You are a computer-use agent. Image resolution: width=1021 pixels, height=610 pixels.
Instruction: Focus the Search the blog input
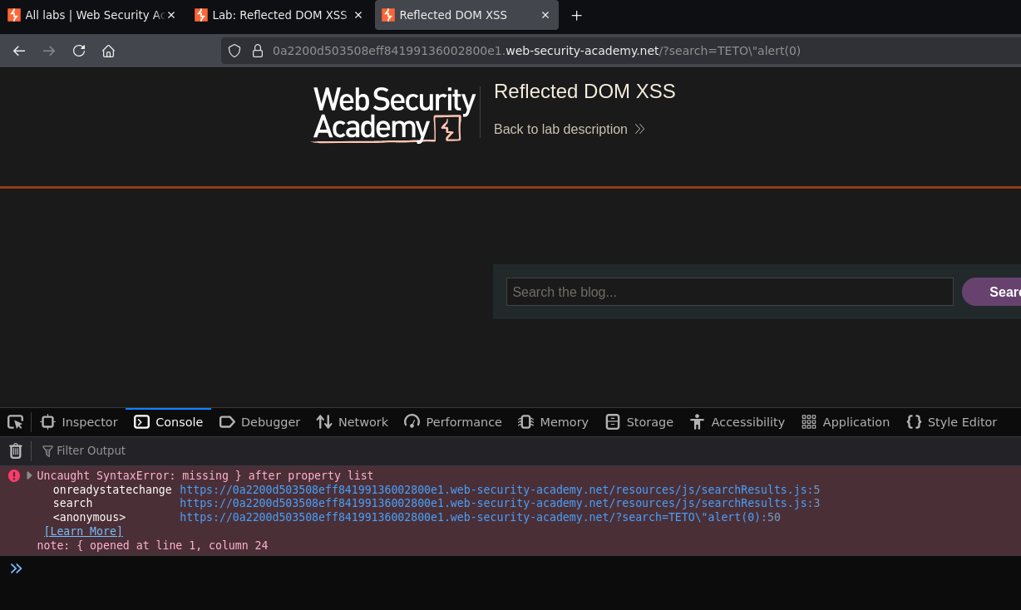pos(730,292)
